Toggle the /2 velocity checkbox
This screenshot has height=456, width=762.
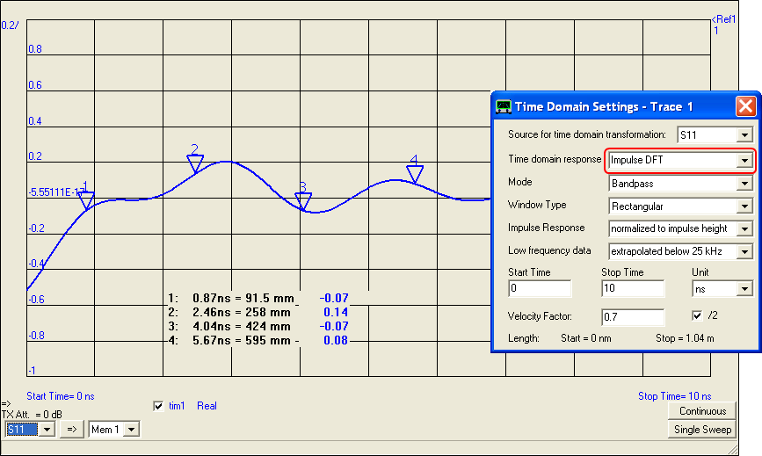point(697,315)
